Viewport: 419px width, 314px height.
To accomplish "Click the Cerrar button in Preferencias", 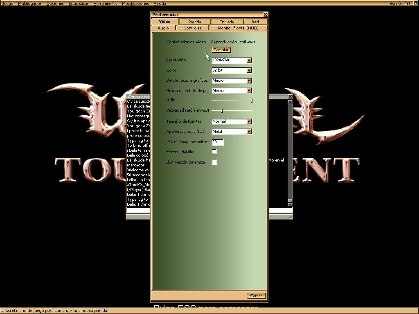I will click(256, 296).
